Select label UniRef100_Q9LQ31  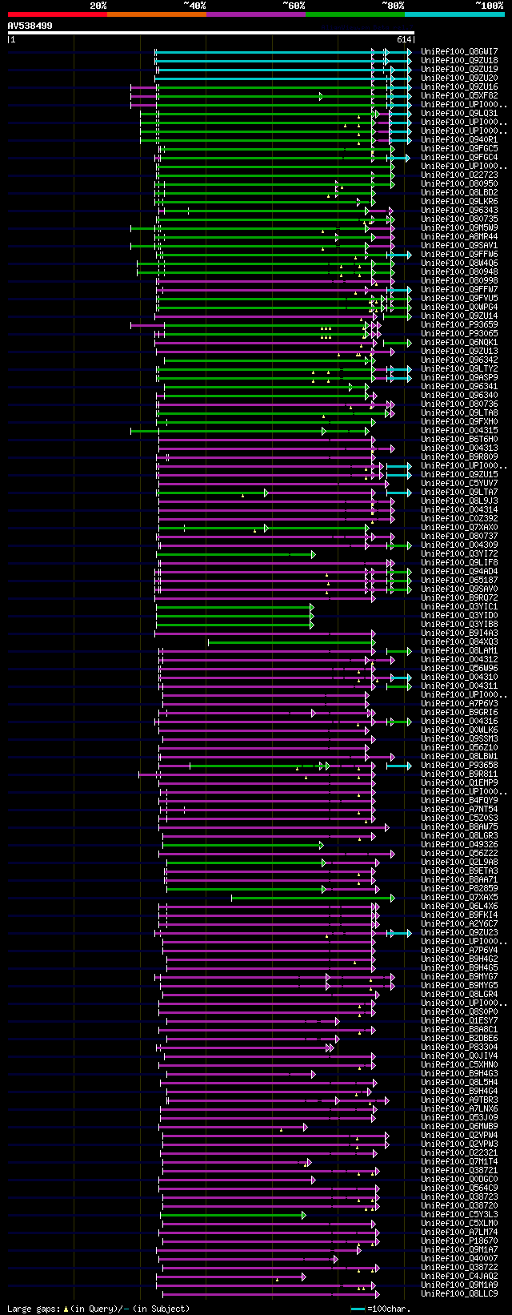(459, 113)
